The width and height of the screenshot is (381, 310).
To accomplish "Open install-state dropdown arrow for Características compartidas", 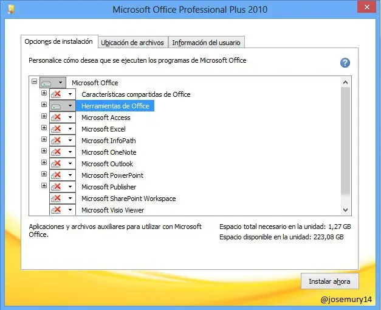I will pos(70,94).
